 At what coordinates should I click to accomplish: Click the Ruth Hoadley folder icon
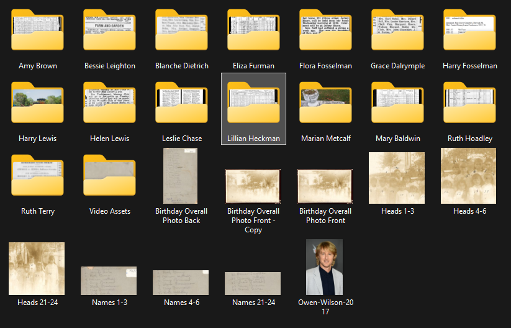(x=469, y=102)
